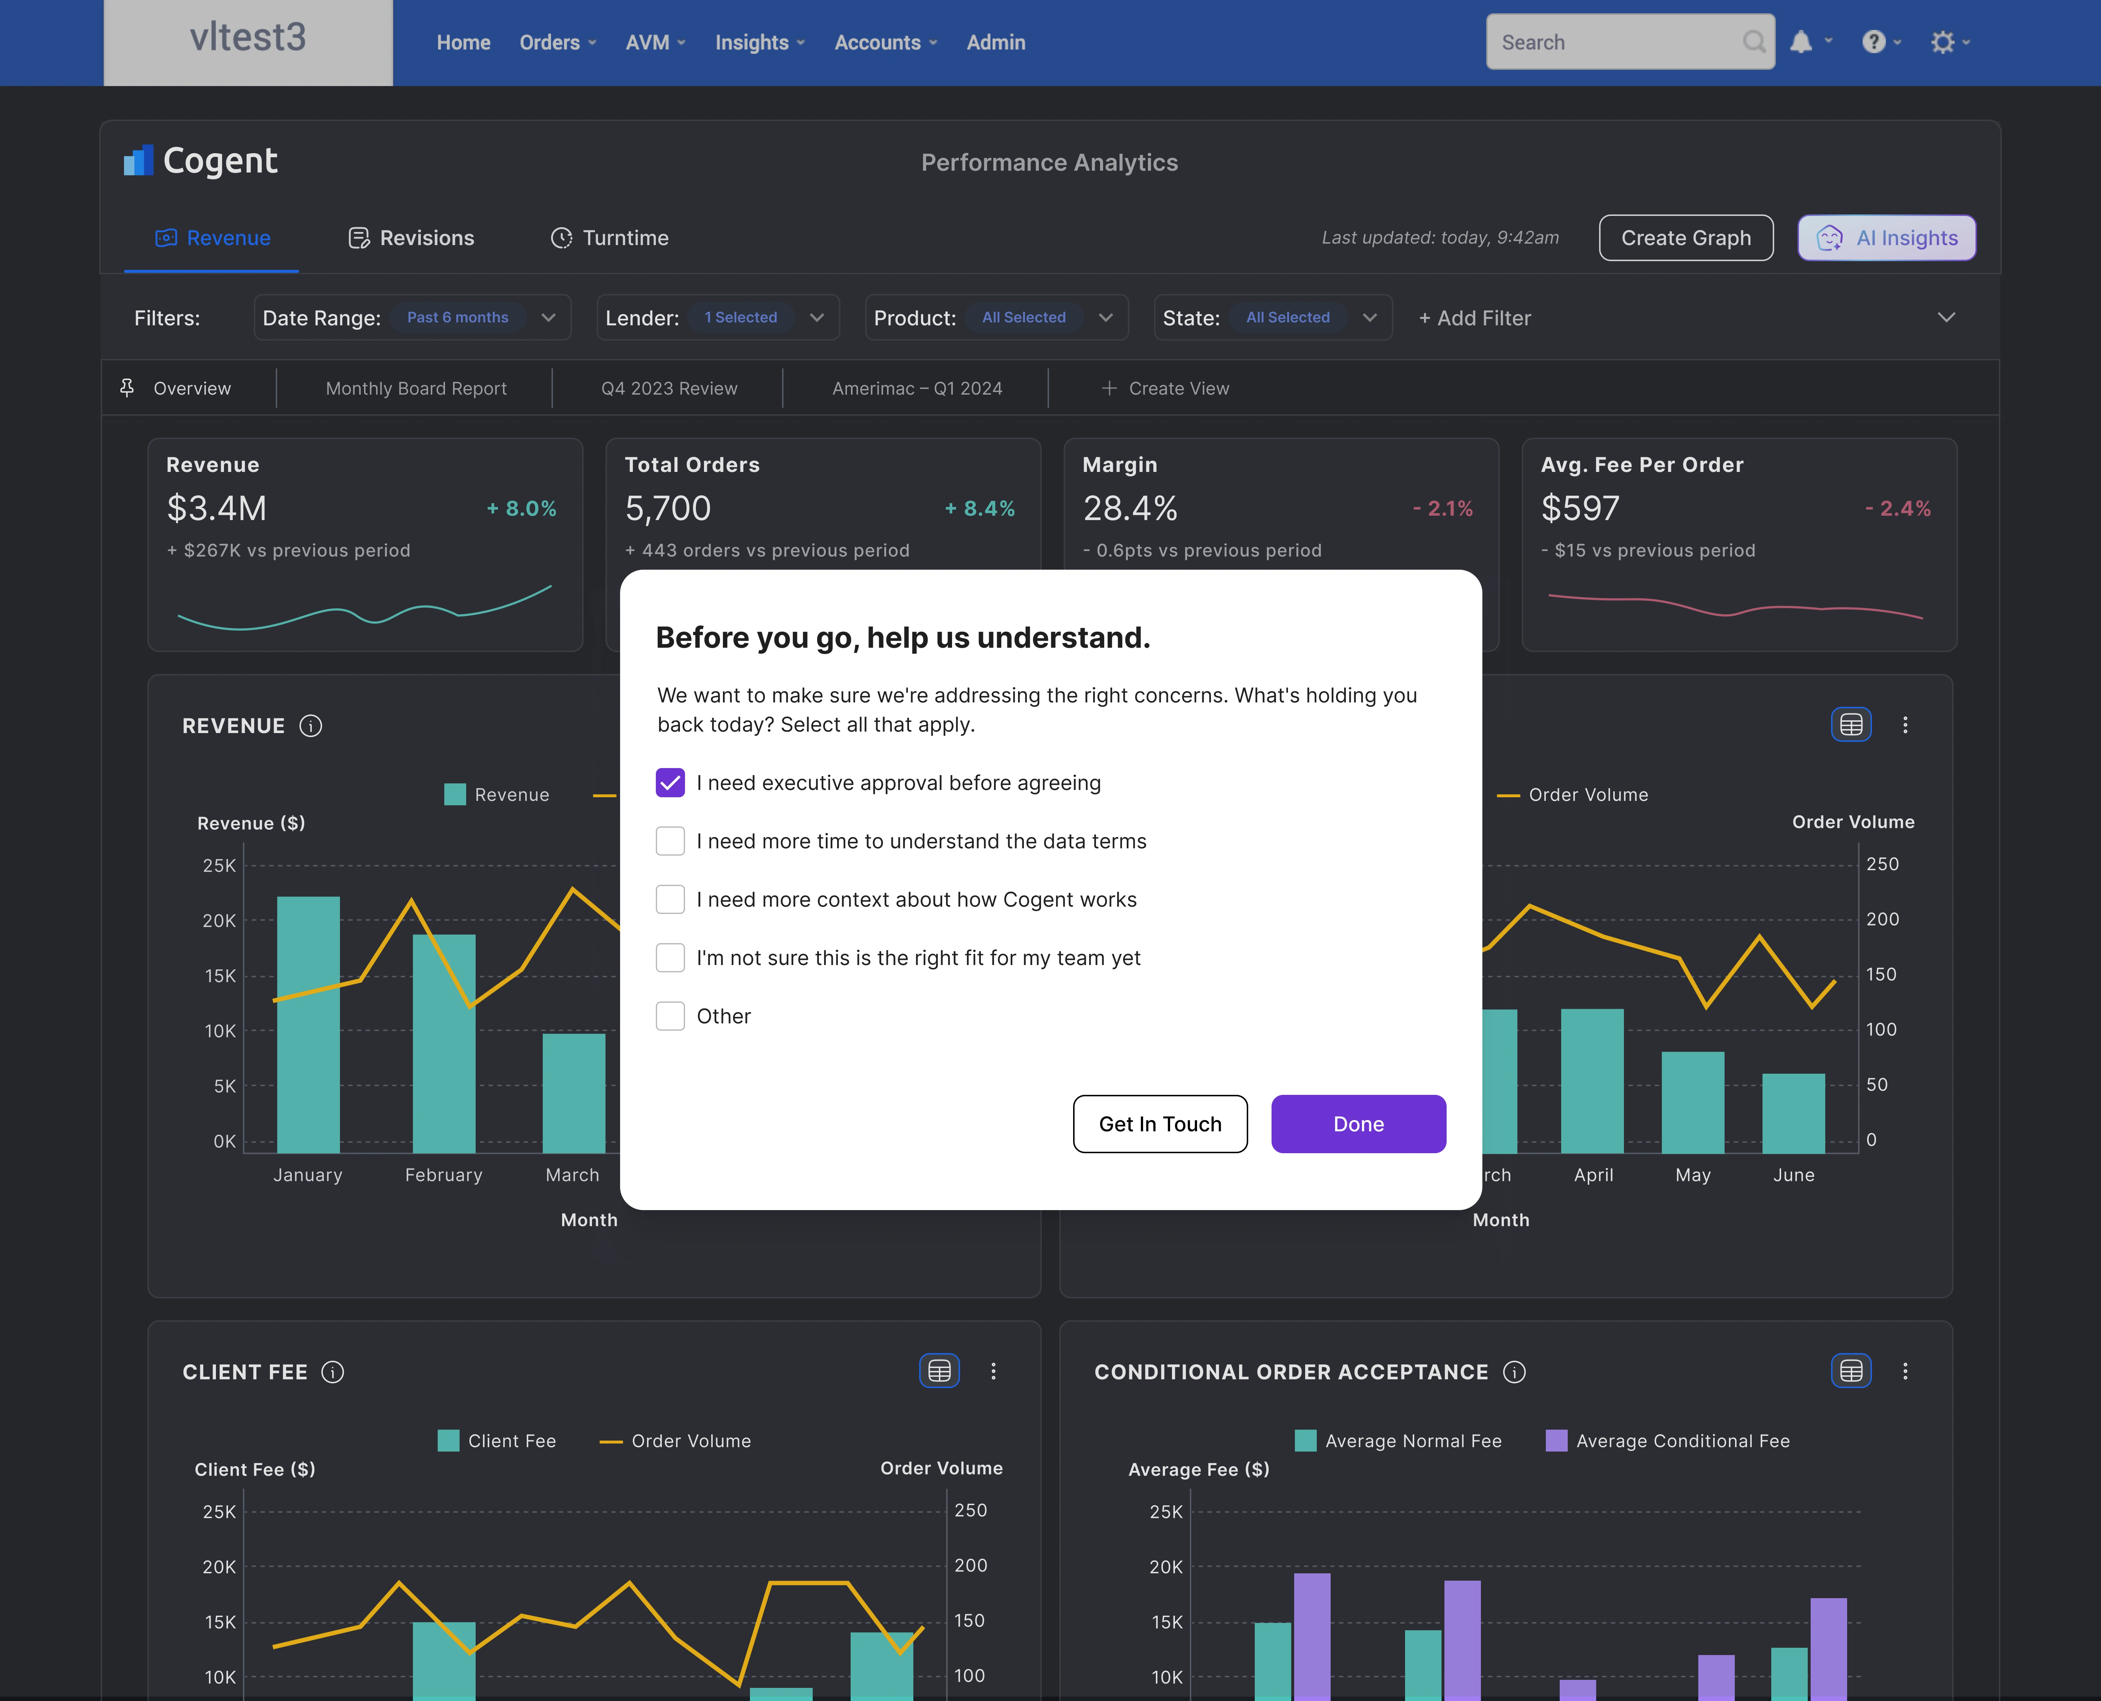This screenshot has height=1701, width=2101.
Task: Click the REVENUE chart info icon
Action: 311,726
